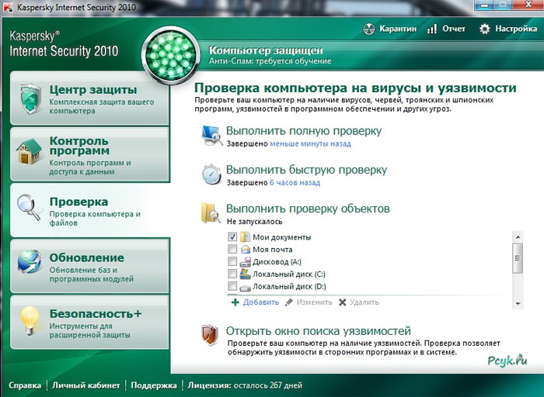Click the object list scrollbar thumb
The height and width of the screenshot is (397, 544).
point(518,258)
